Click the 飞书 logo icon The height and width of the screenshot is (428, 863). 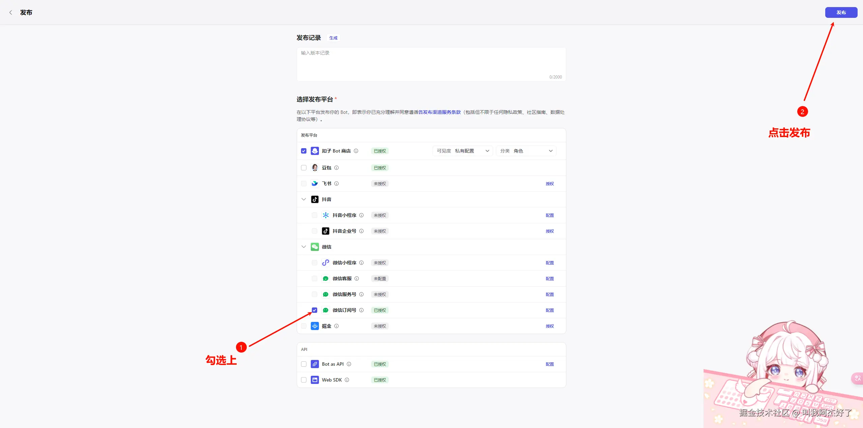click(x=315, y=184)
